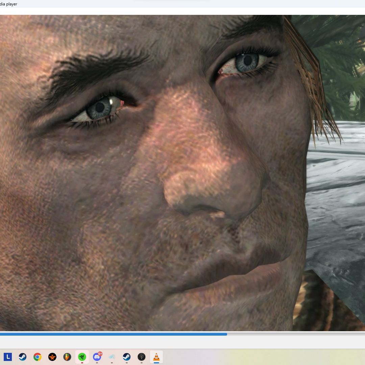Click the end of the blue progress fill
The width and height of the screenshot is (365, 365).
[x=226, y=334]
